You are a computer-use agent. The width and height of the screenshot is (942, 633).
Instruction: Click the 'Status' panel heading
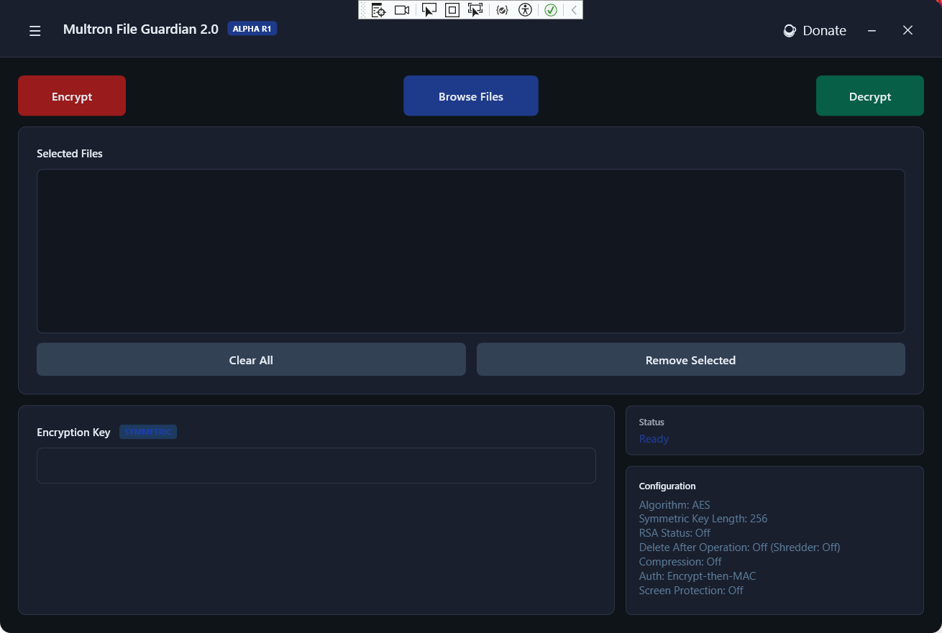[x=651, y=422]
